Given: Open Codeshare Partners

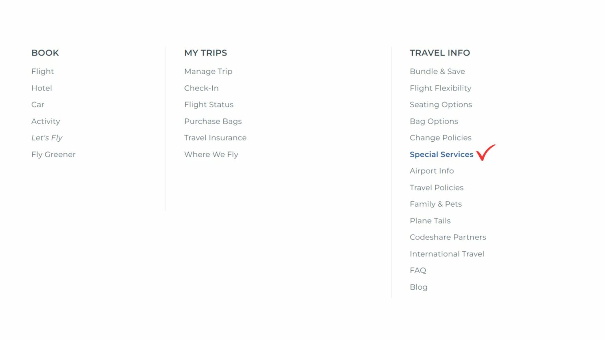Looking at the screenshot, I should tap(448, 237).
